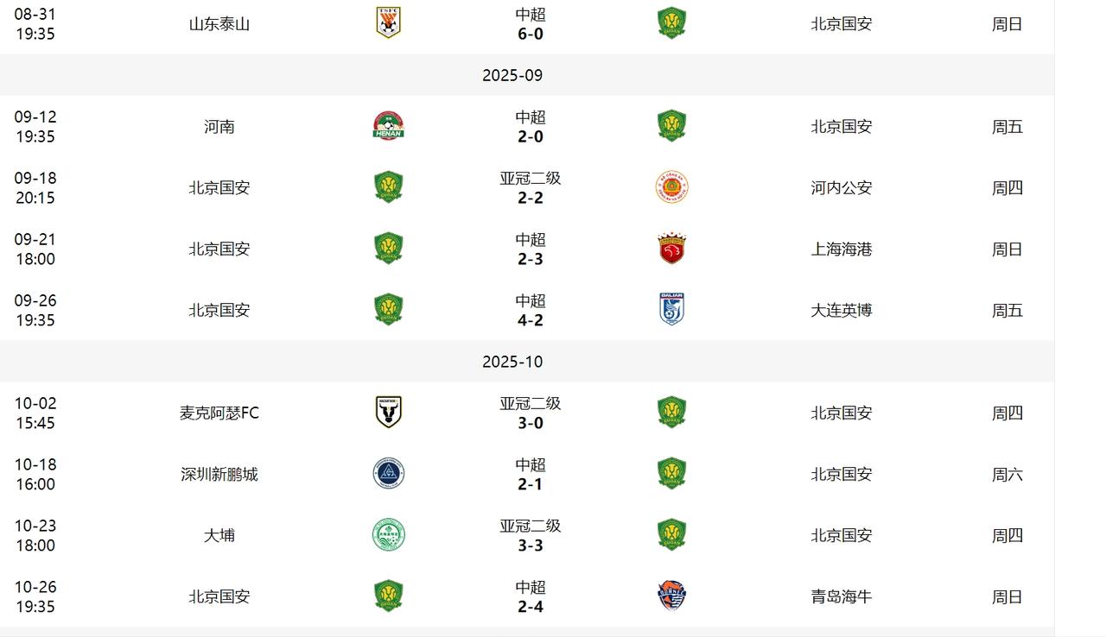Open the 山东泰山 team link
This screenshot has height=637, width=1106.
tap(219, 24)
